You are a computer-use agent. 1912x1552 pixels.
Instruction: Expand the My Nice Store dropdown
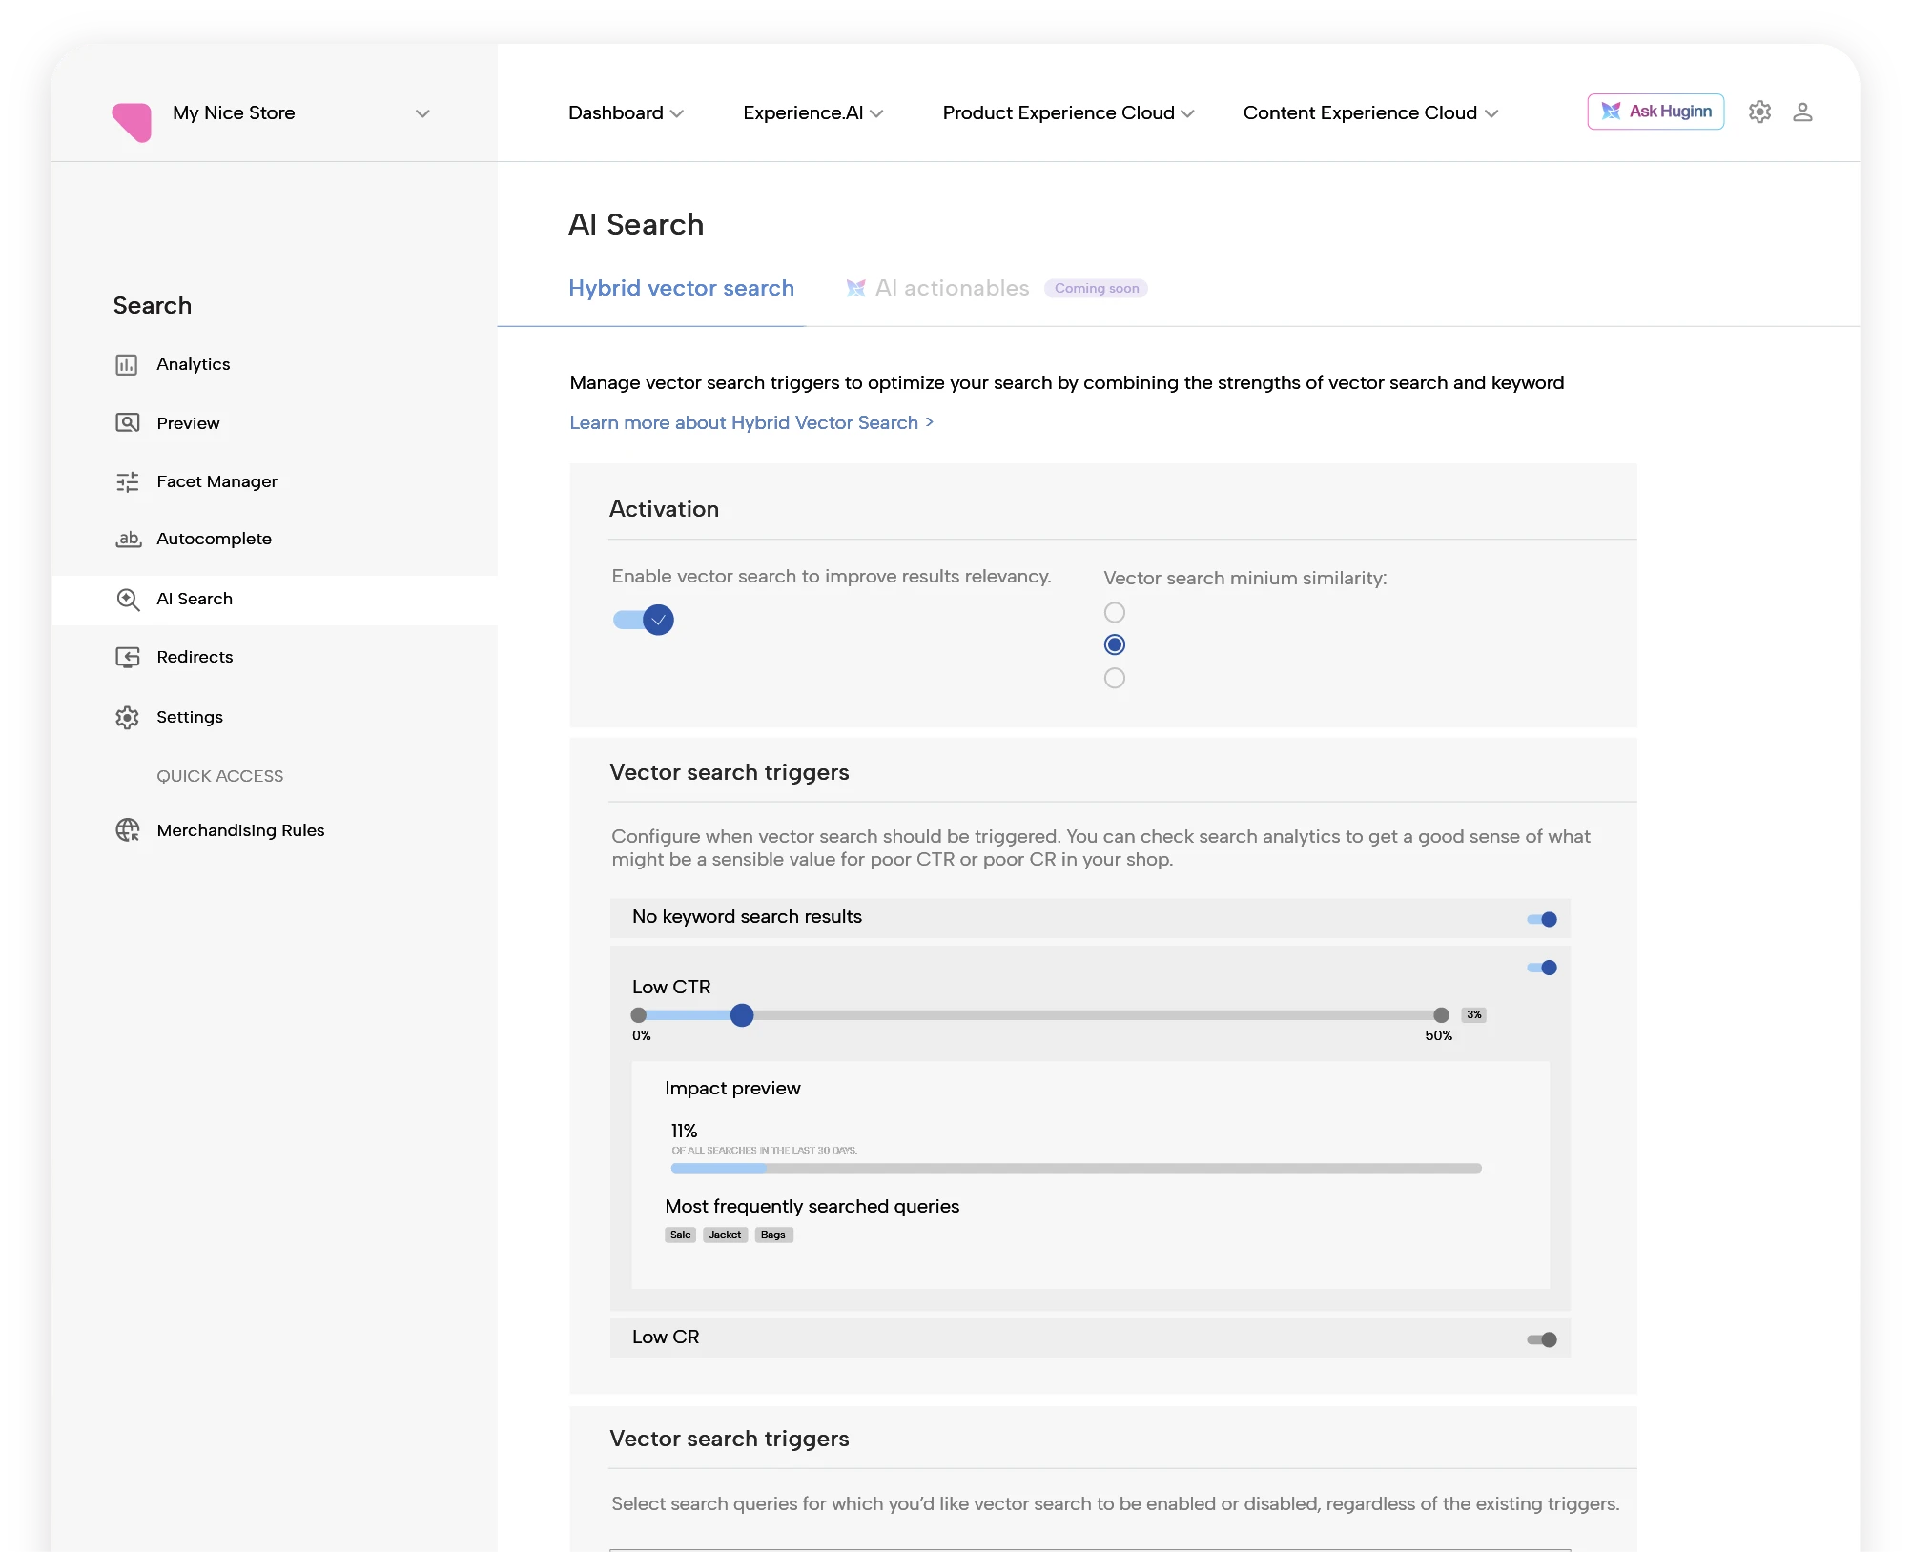(x=422, y=113)
